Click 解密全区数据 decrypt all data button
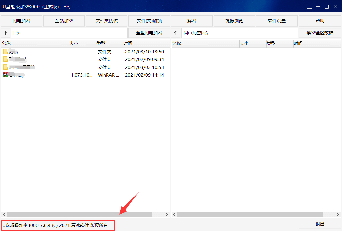The width and height of the screenshot is (342, 231). point(320,33)
